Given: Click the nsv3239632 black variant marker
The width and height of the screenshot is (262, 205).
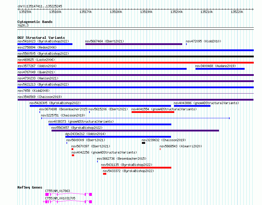Looking at the screenshot, I should [143, 143].
